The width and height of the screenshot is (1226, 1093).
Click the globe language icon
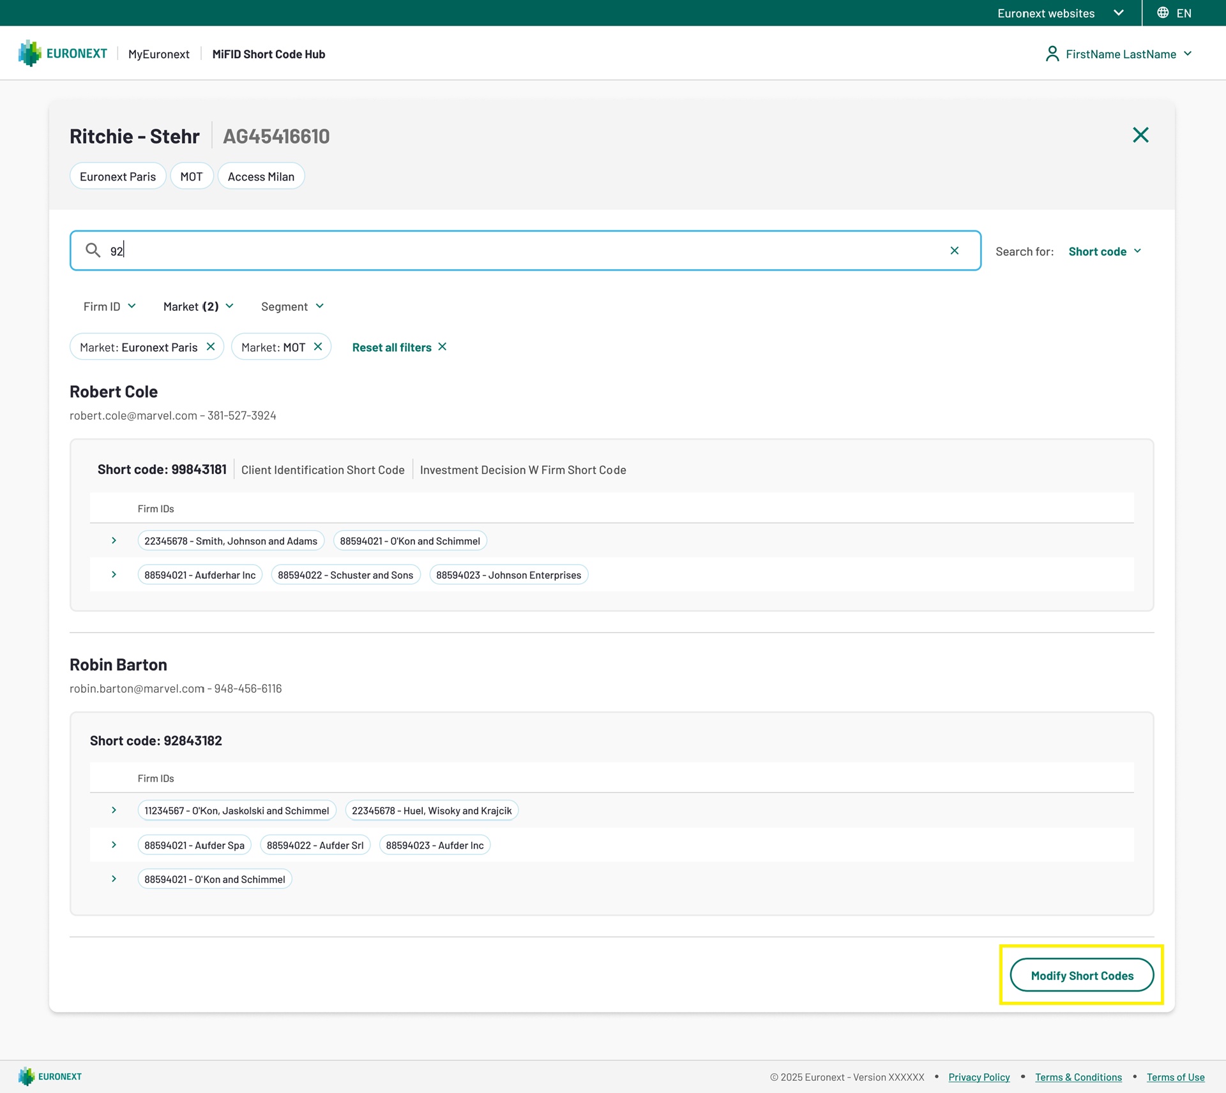(x=1163, y=13)
